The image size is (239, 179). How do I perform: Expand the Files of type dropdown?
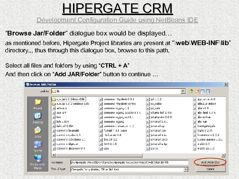coord(186,169)
